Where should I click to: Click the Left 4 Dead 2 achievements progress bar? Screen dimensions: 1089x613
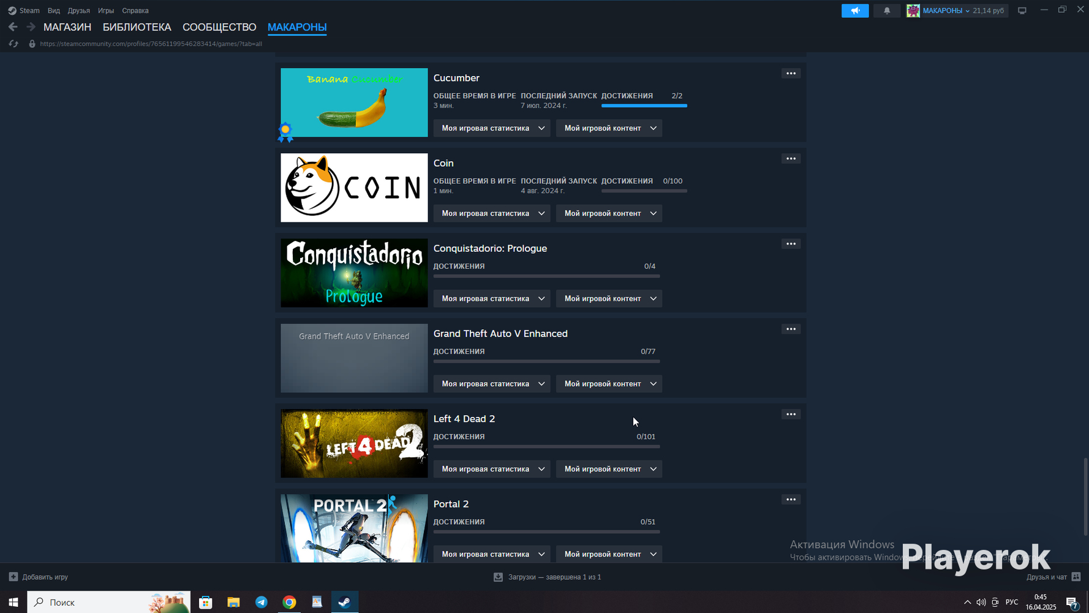click(546, 446)
